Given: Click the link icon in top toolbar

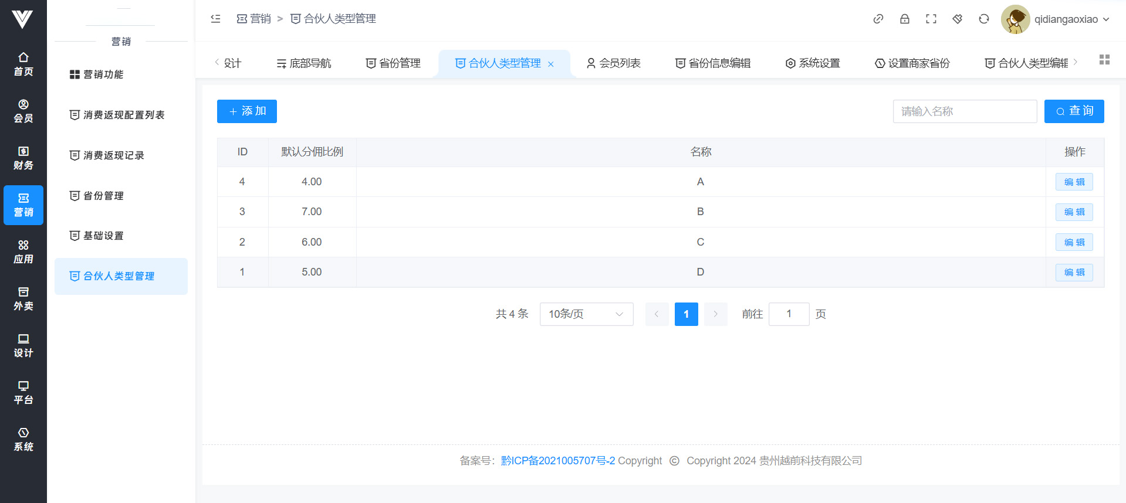Looking at the screenshot, I should tap(878, 19).
